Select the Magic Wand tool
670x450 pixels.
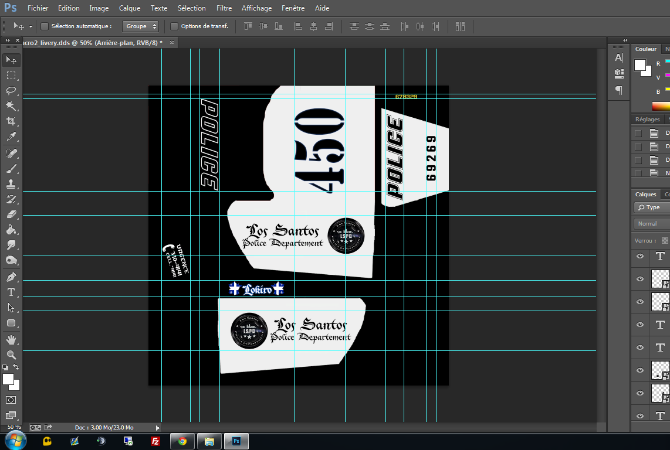point(11,106)
